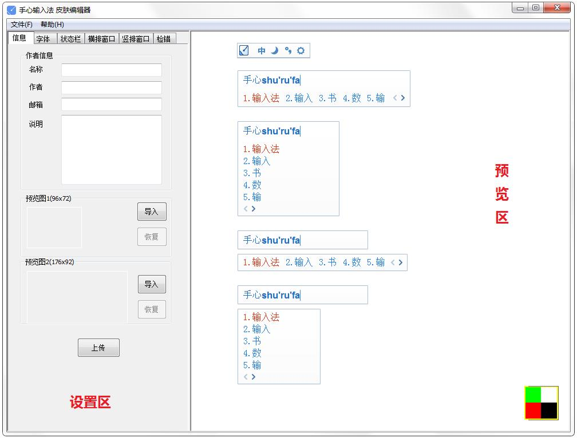
Task: Click 导入 button for preview image 1
Action: click(x=151, y=212)
